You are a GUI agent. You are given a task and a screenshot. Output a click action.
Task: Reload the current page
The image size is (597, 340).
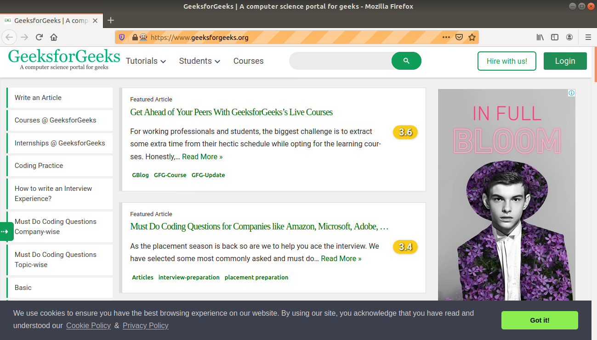40,37
